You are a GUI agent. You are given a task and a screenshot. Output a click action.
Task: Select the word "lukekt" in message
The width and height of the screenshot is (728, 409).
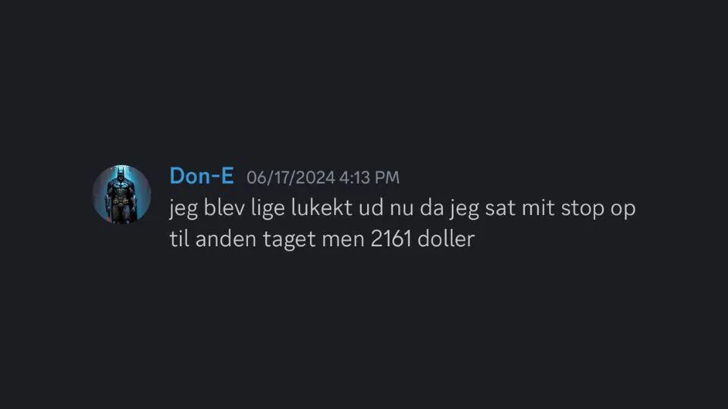point(322,208)
